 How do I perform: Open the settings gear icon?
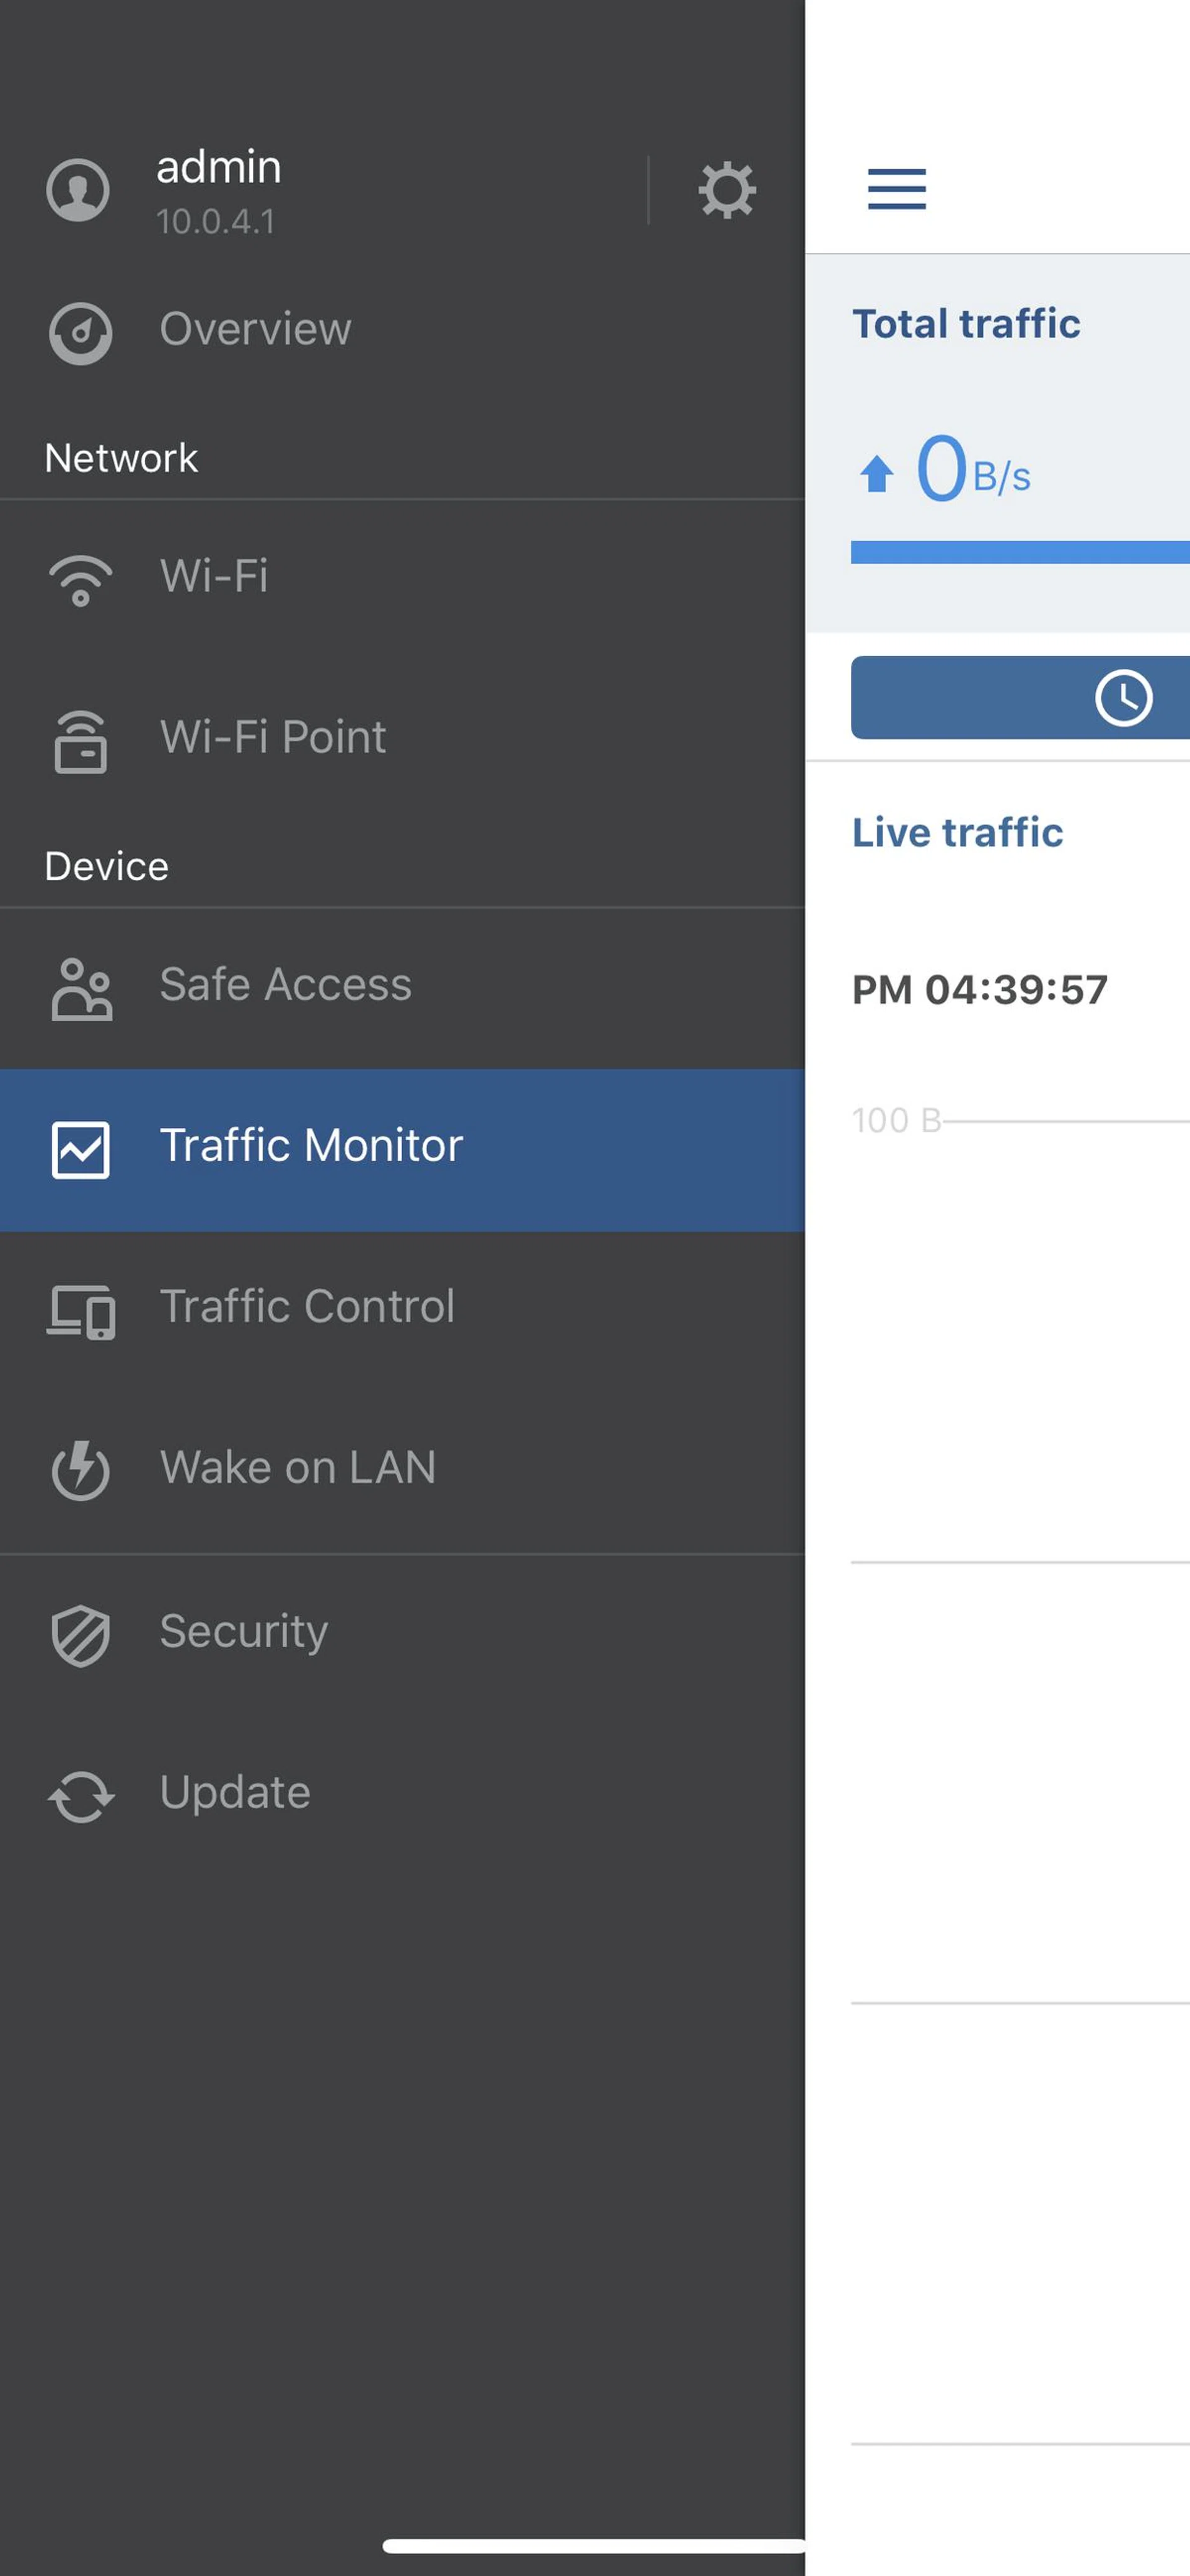tap(727, 190)
